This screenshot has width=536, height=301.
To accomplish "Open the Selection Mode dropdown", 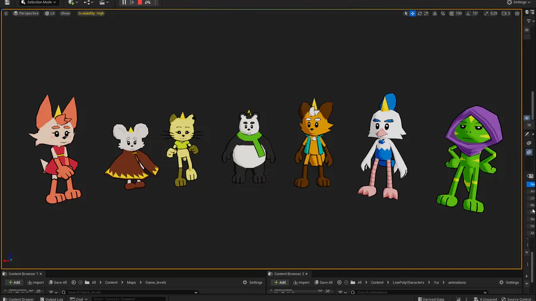I will click(x=39, y=2).
